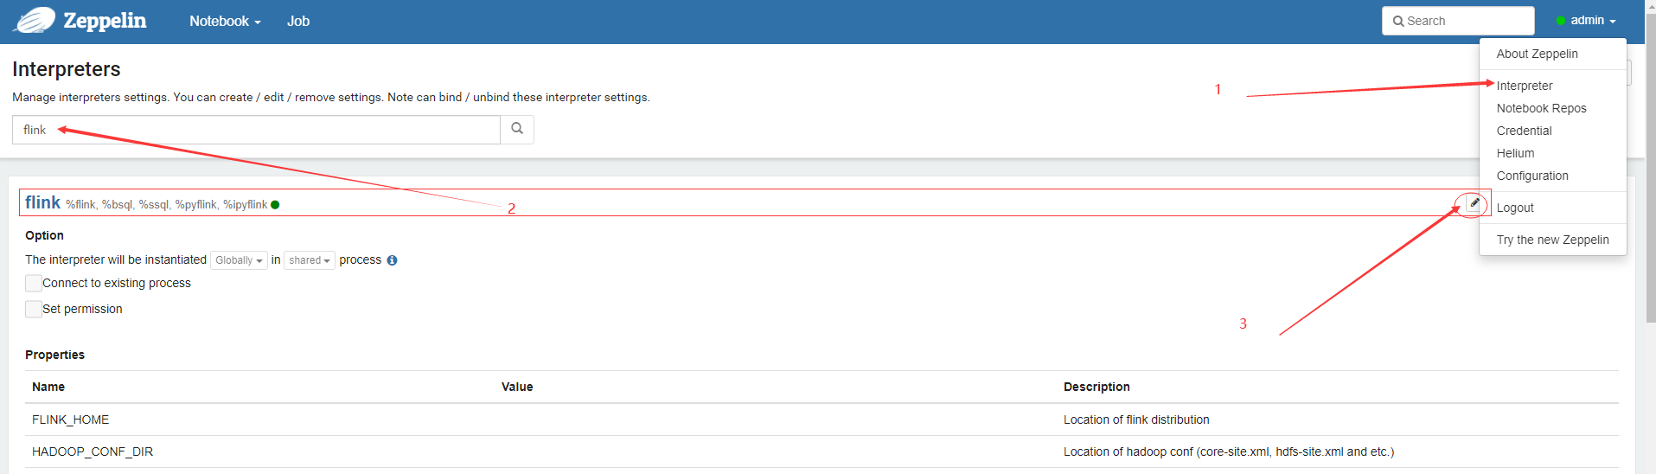Click the interpreter search magnifier button
The height and width of the screenshot is (474, 1656).
pos(517,129)
